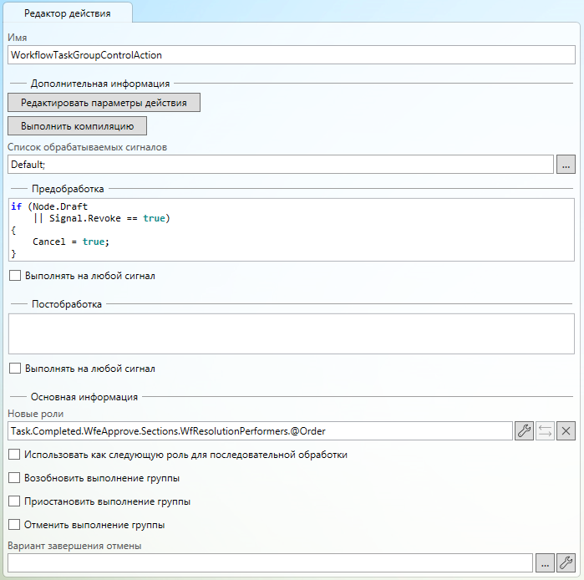Viewport: 584px width, 580px height.
Task: Toggle 'Выполнять на любой сигнал' under Предобработка
Action: pos(14,275)
